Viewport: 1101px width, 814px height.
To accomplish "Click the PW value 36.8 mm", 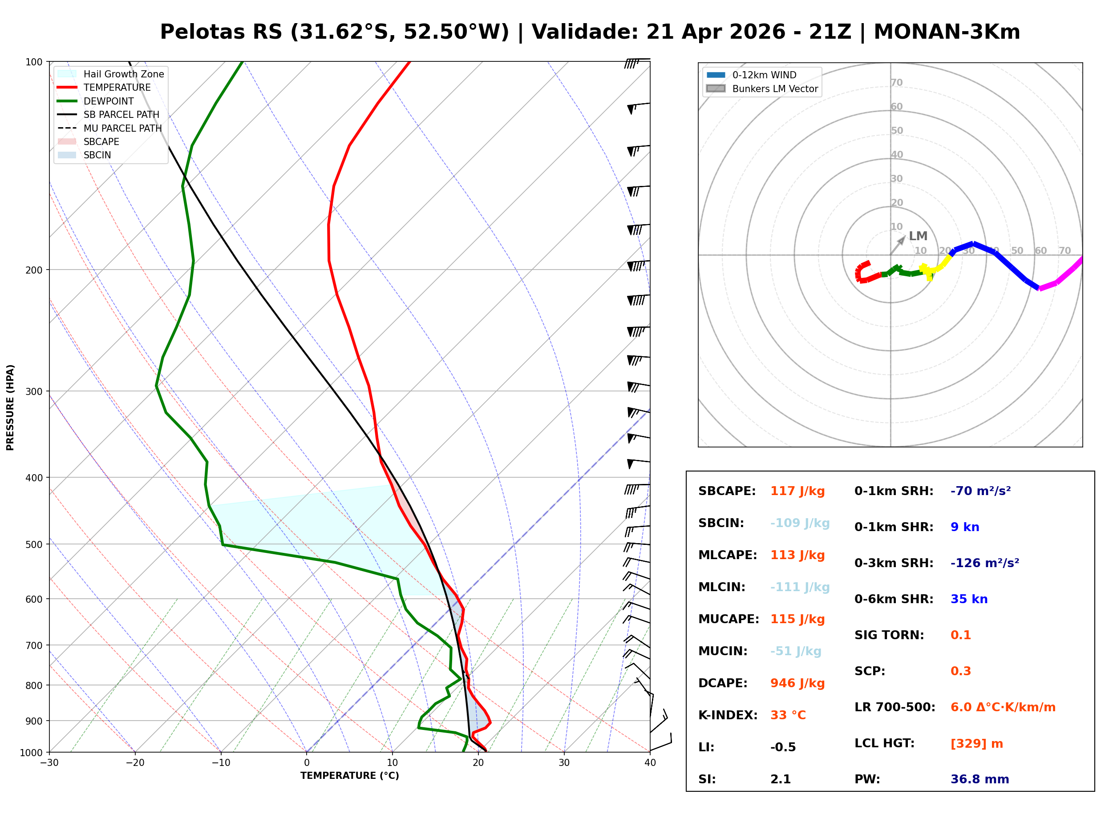I will 980,779.
